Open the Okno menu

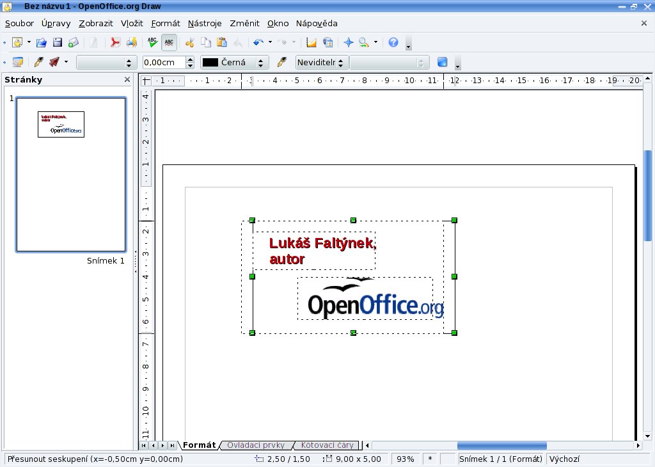tap(278, 24)
